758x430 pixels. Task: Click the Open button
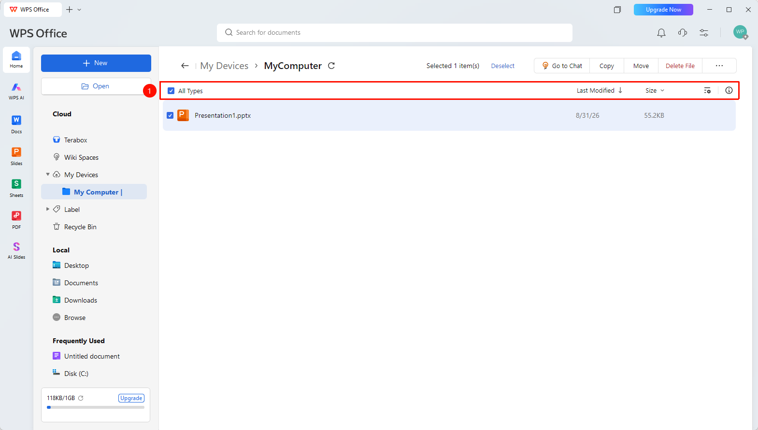click(x=96, y=86)
